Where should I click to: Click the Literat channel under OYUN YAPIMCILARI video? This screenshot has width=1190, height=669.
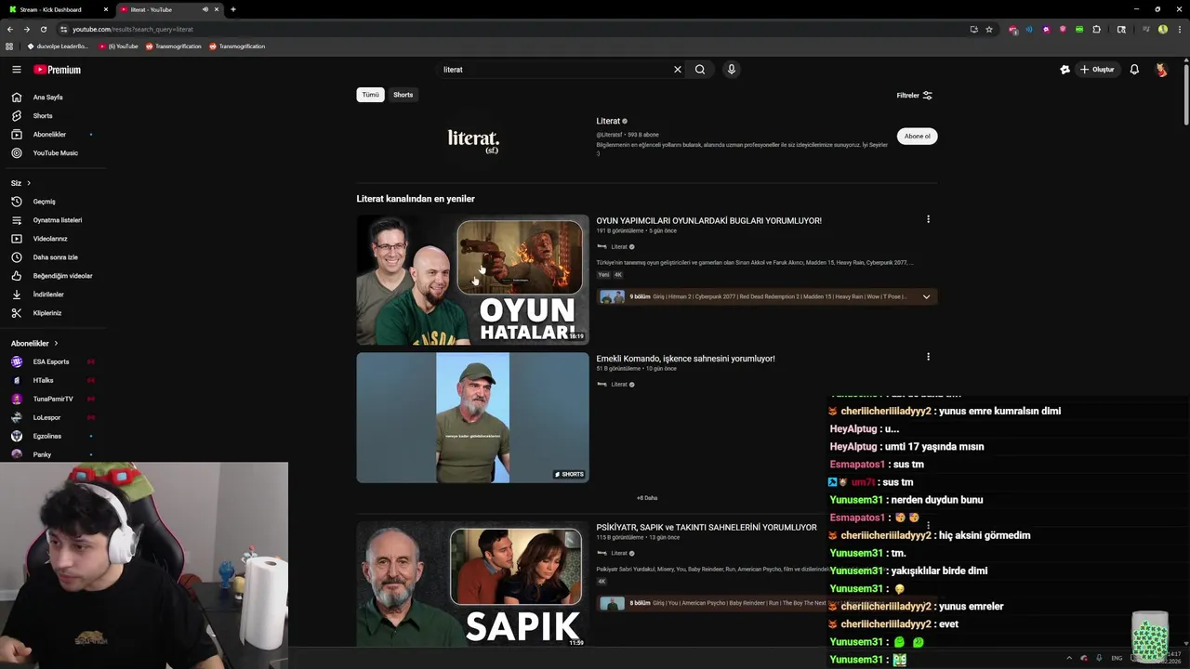618,247
